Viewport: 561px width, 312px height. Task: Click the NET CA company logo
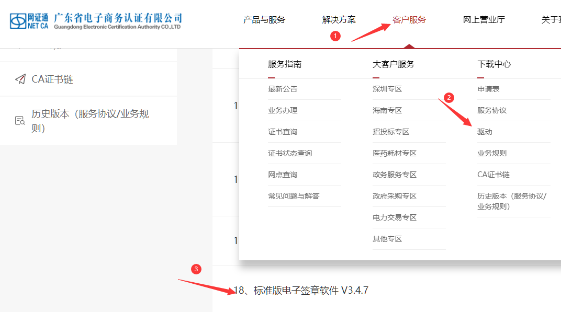tap(96, 21)
